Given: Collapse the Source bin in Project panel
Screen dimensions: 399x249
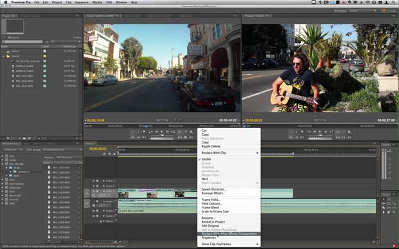Looking at the screenshot, I should pos(4,56).
